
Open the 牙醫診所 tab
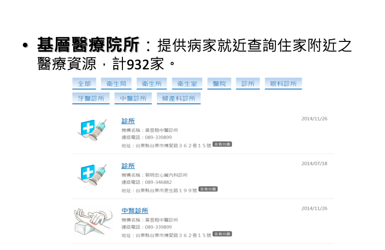(91, 98)
